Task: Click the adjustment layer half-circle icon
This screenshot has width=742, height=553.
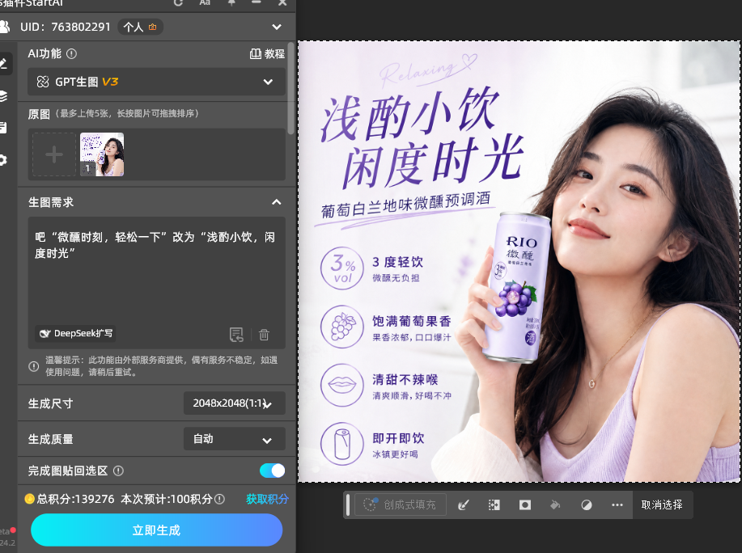Action: click(587, 504)
